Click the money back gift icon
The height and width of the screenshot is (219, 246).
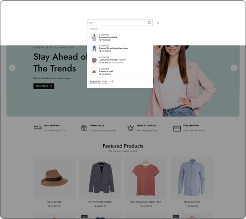point(84,128)
